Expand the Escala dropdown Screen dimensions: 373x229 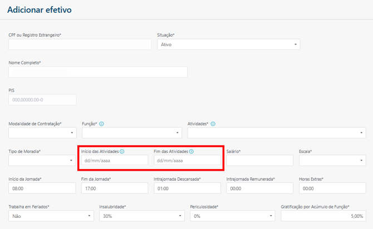[x=332, y=161]
